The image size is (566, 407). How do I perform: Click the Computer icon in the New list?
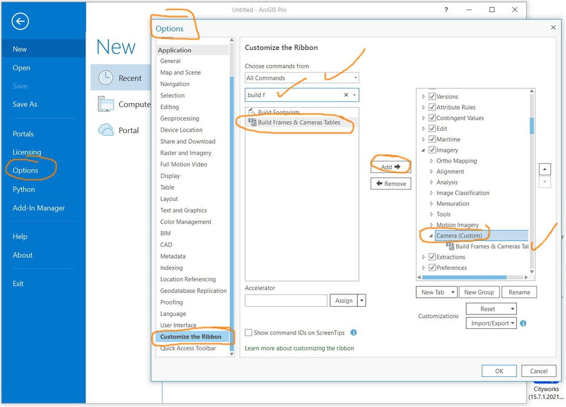click(x=106, y=104)
